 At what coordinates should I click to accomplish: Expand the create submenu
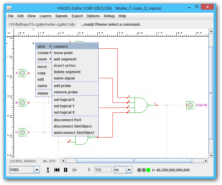pos(44,53)
